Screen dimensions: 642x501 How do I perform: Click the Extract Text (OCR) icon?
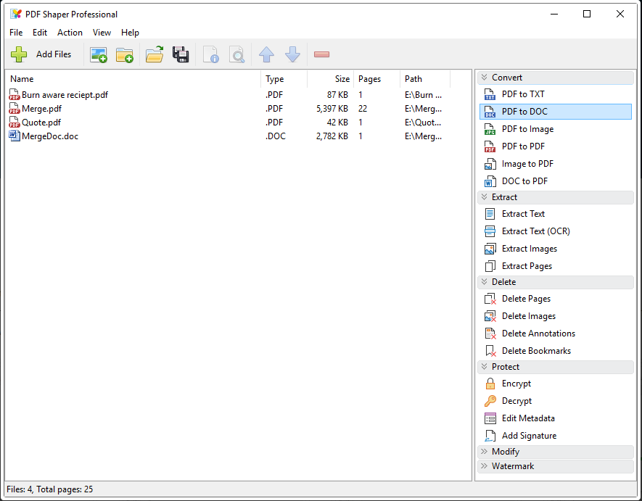point(490,231)
